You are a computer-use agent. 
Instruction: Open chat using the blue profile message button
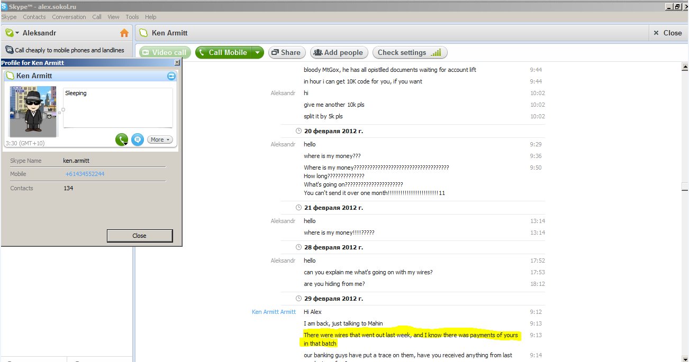[x=138, y=140]
